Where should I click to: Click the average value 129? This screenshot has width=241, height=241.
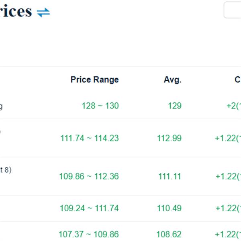coord(175,106)
